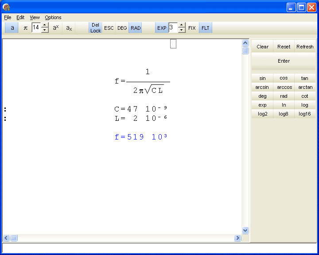319x255 pixels.
Task: Click the font size field showing 14
Action: pyautogui.click(x=36, y=28)
